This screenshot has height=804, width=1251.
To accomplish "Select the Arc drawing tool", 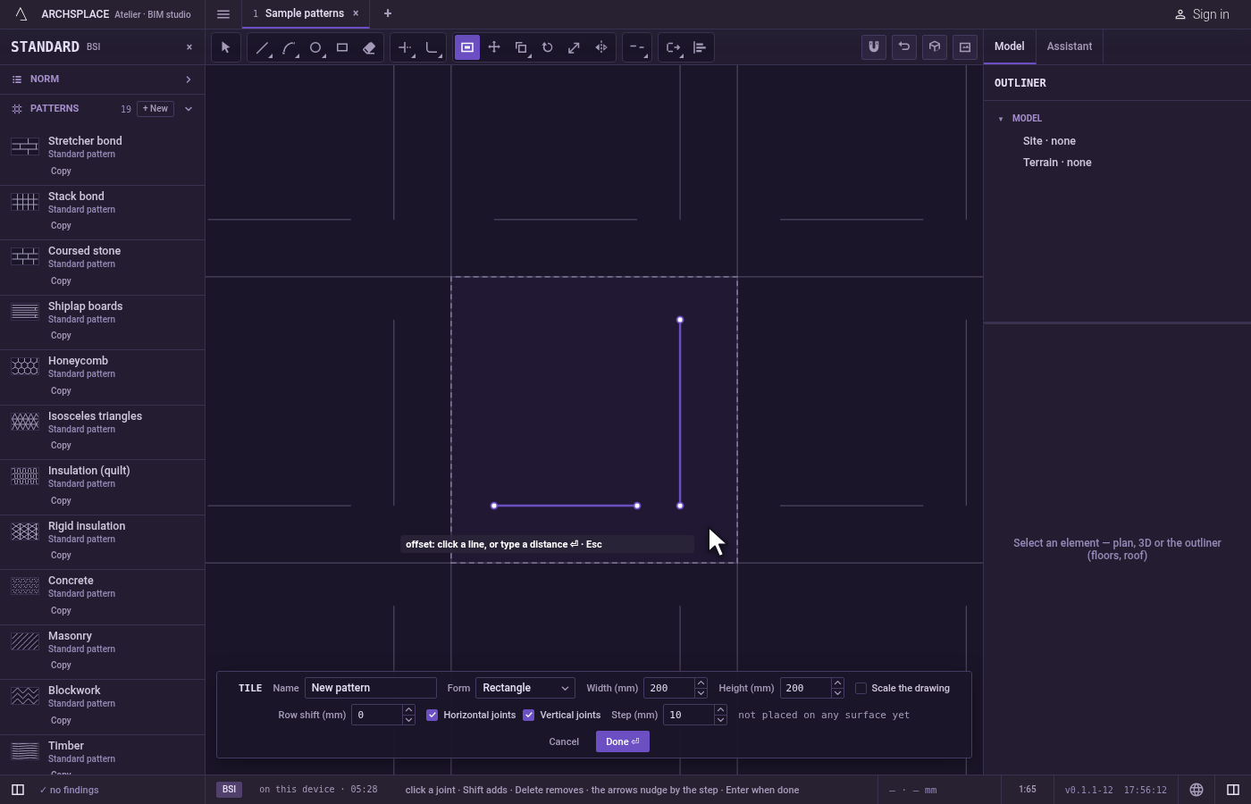I will click(x=289, y=47).
